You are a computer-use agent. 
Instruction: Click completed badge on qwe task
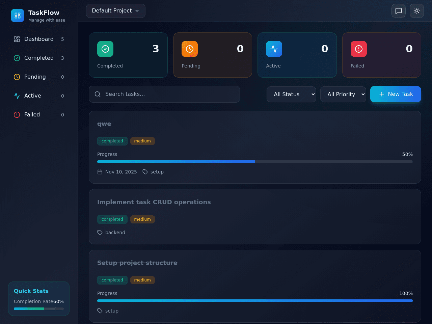tap(112, 141)
